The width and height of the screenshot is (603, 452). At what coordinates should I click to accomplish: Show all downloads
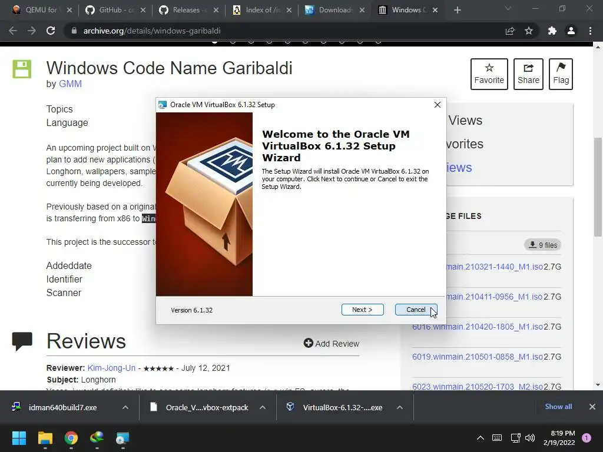pyautogui.click(x=558, y=407)
